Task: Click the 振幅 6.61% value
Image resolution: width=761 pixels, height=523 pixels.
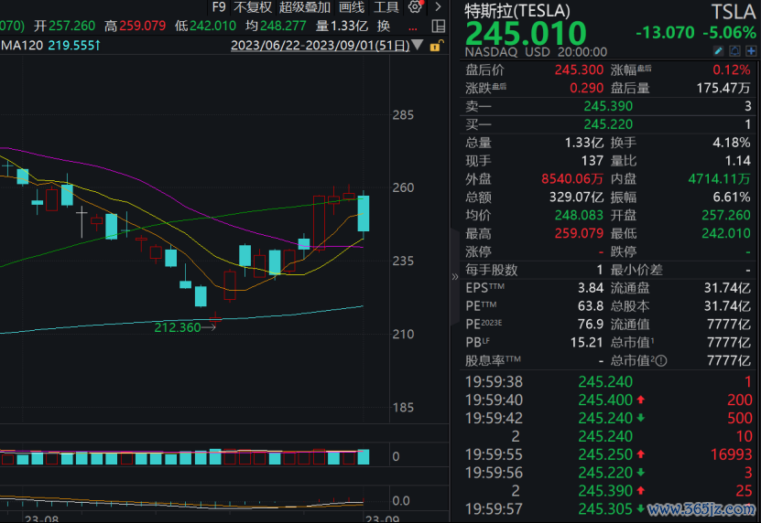Action: tap(732, 197)
